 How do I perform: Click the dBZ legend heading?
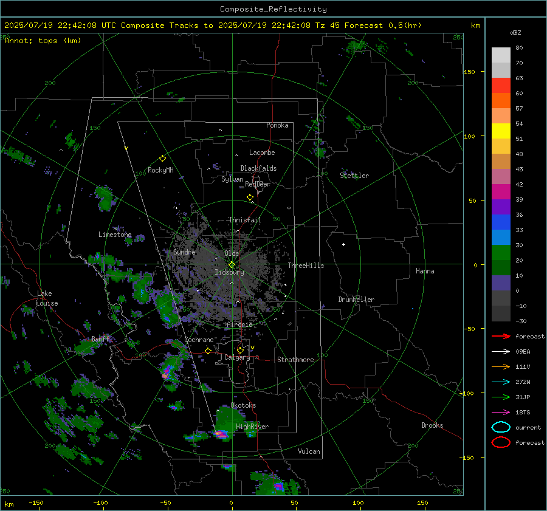515,33
